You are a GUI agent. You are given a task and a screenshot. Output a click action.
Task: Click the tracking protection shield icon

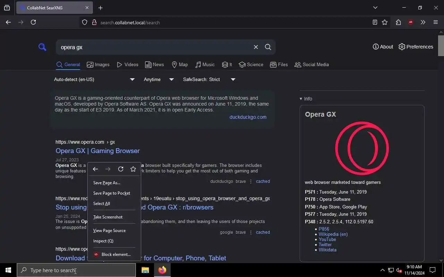84,22
